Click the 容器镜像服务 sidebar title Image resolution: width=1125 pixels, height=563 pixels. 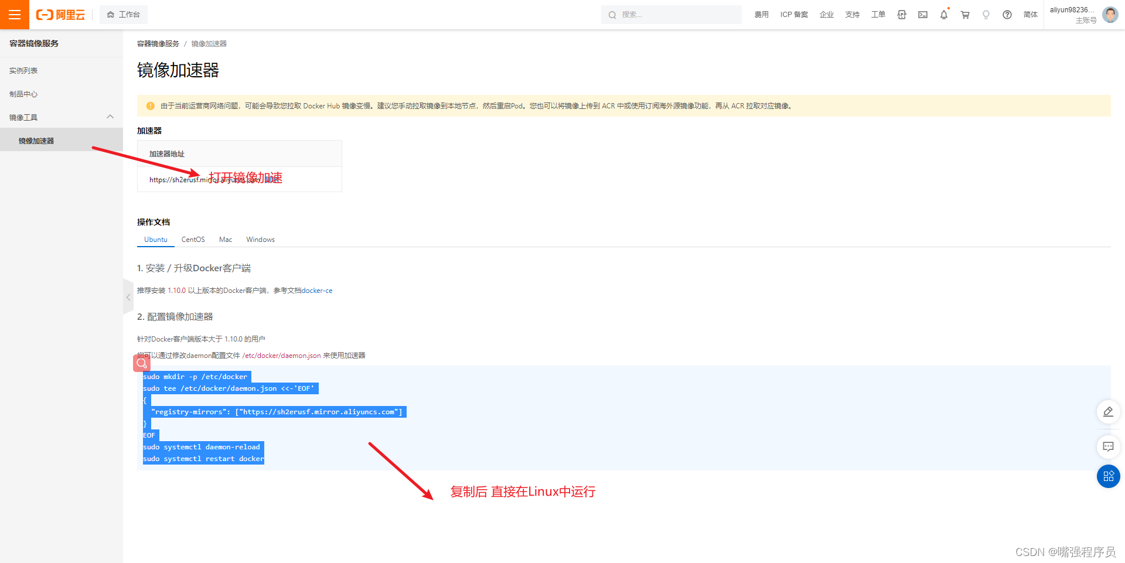pos(34,43)
